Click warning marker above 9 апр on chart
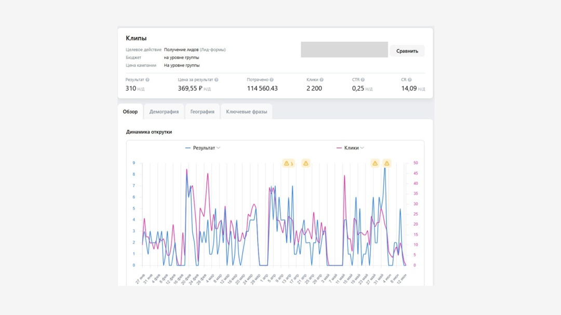Image resolution: width=561 pixels, height=315 pixels. click(287, 163)
